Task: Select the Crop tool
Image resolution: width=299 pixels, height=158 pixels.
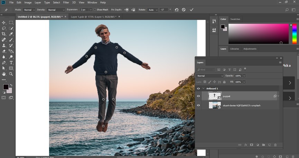Action: [x=4, y=34]
